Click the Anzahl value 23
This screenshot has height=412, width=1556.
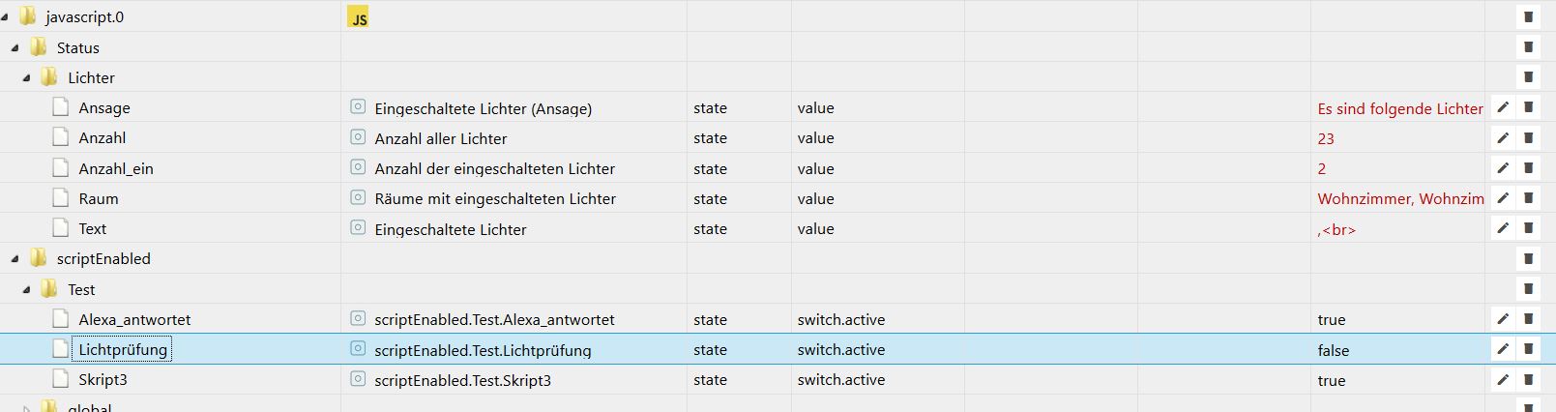click(1325, 139)
